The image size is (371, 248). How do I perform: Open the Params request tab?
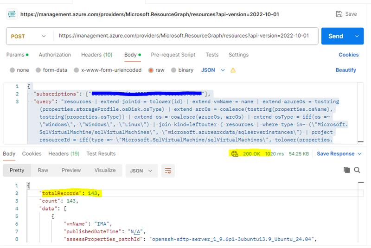point(17,55)
